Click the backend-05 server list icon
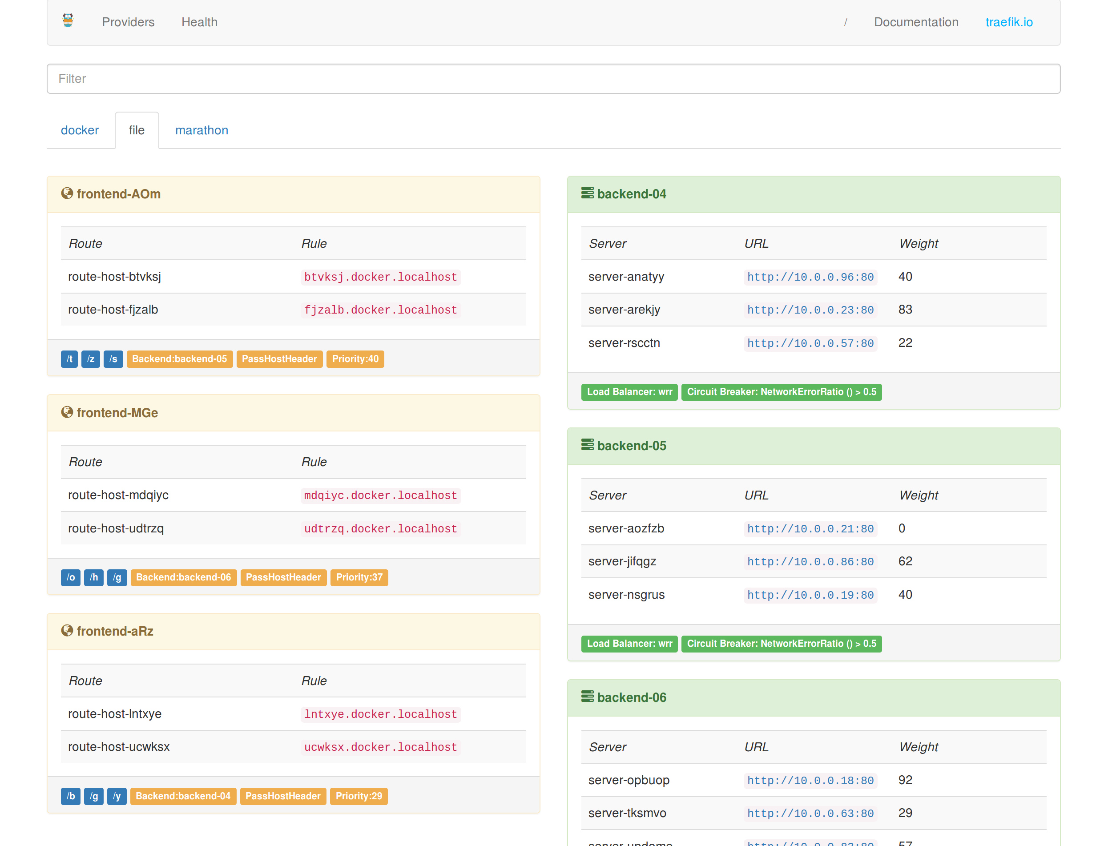The height and width of the screenshot is (846, 1096). point(588,444)
